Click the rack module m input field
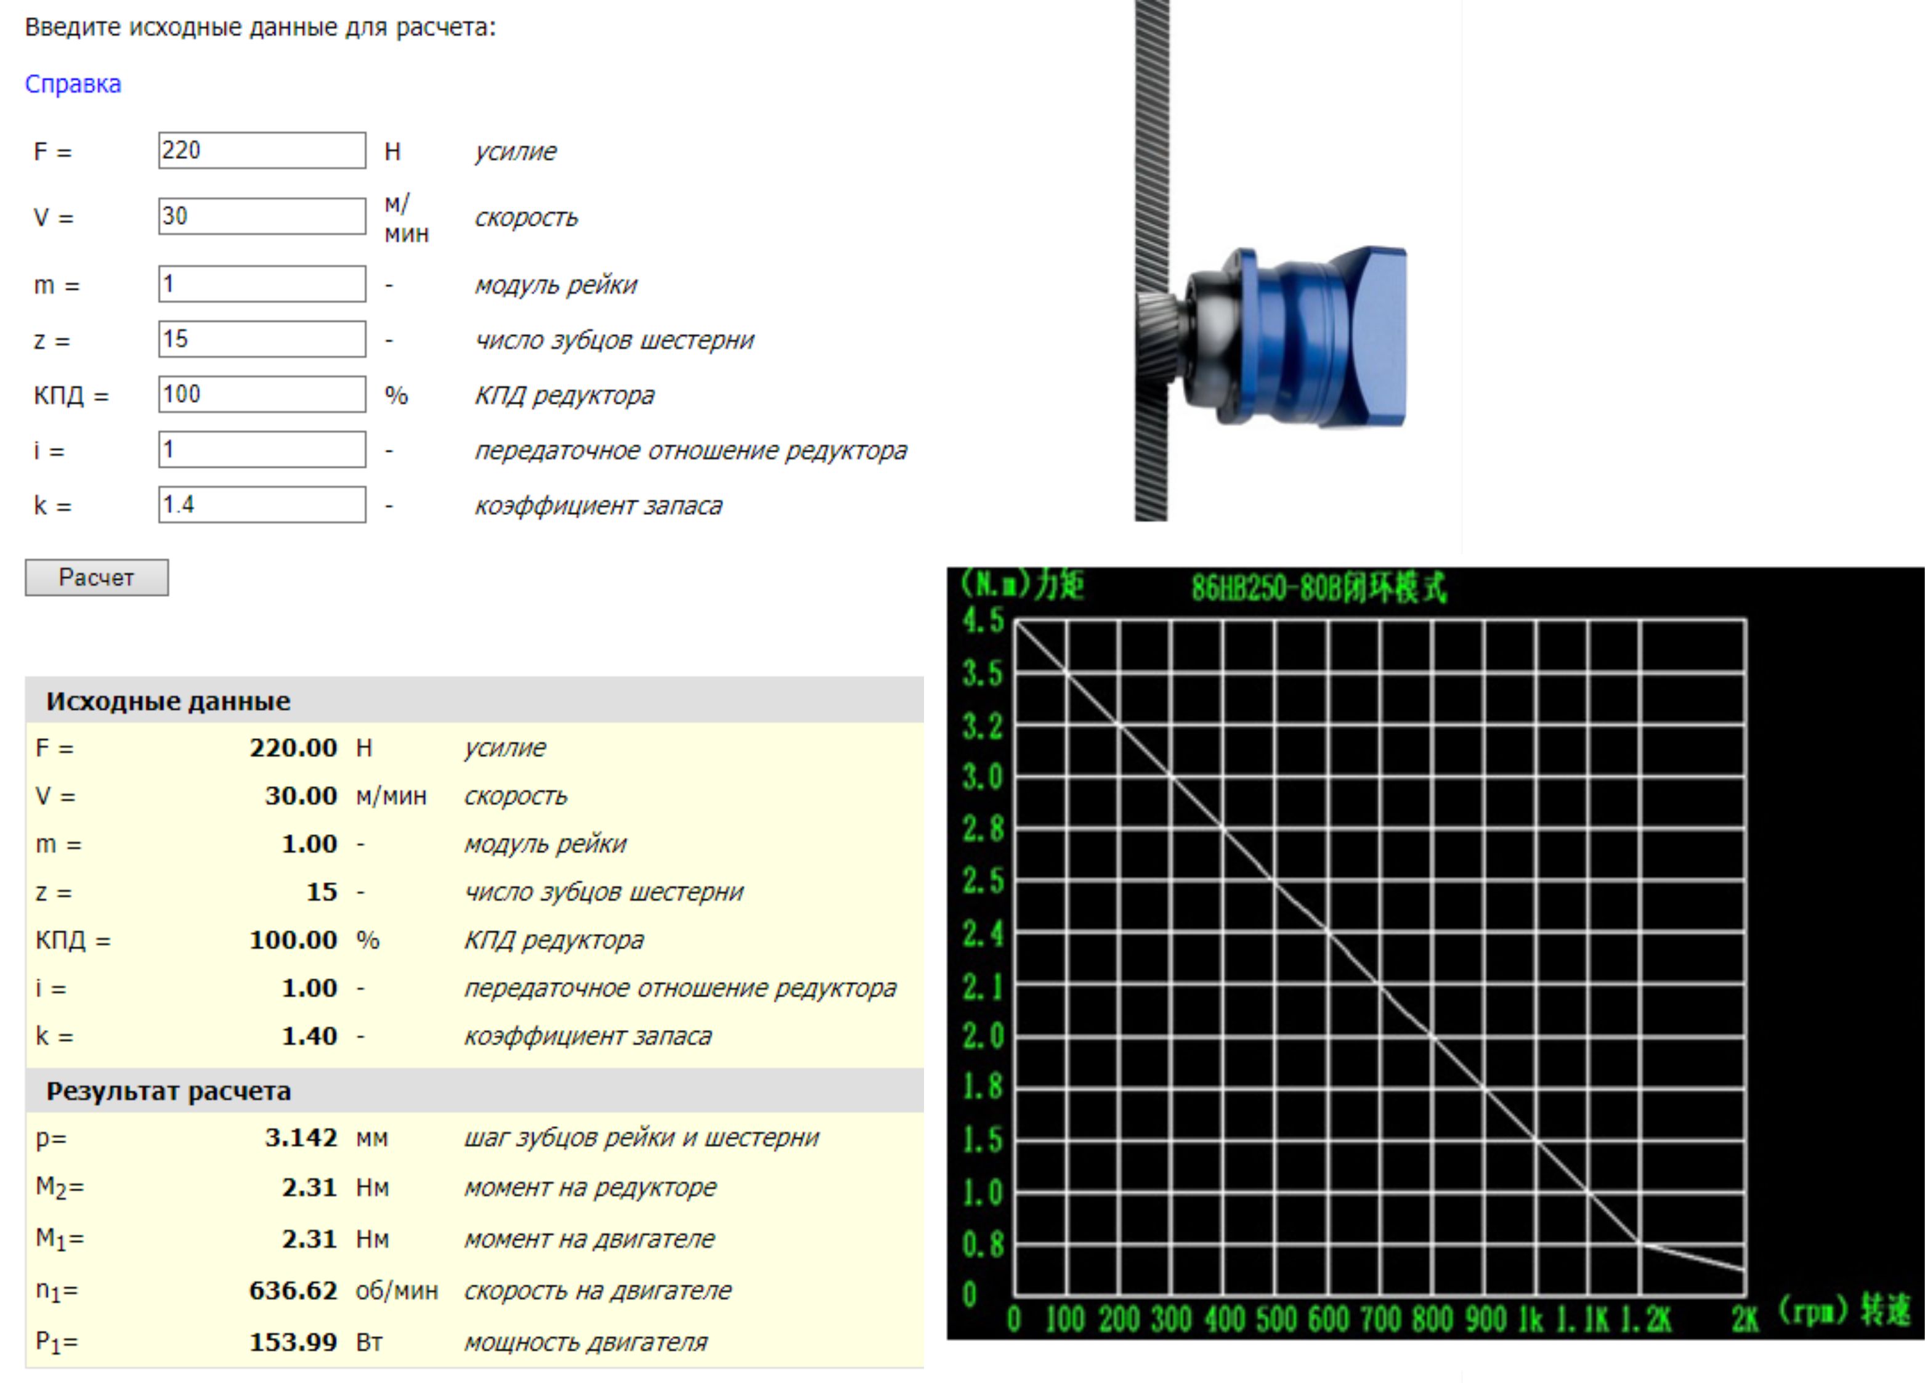Viewport: 1925px width, 1383px height. click(x=261, y=283)
